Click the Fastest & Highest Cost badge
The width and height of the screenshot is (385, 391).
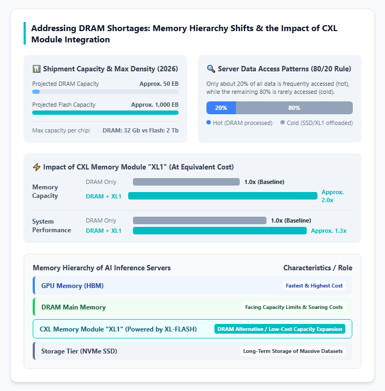(x=314, y=285)
